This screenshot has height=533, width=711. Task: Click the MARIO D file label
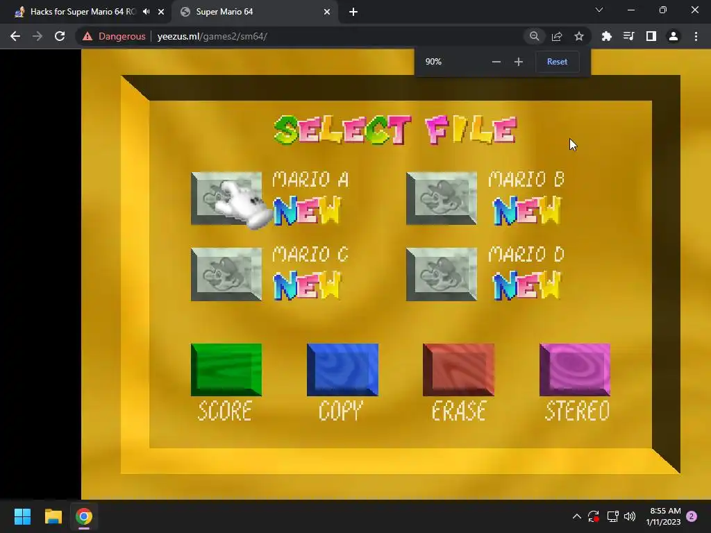pyautogui.click(x=526, y=254)
